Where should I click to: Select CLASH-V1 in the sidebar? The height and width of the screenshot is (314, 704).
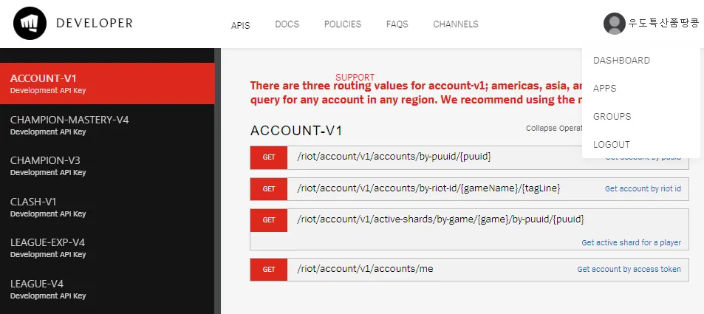(x=107, y=207)
